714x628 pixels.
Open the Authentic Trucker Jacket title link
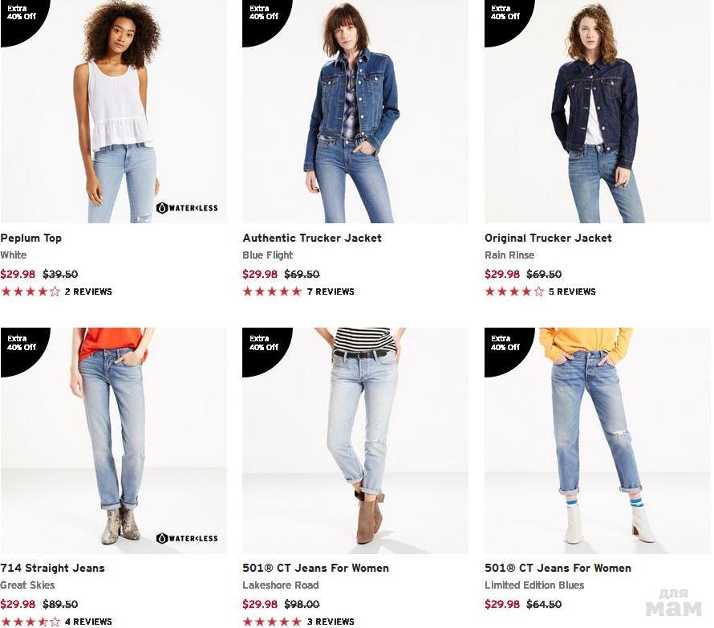tap(312, 238)
